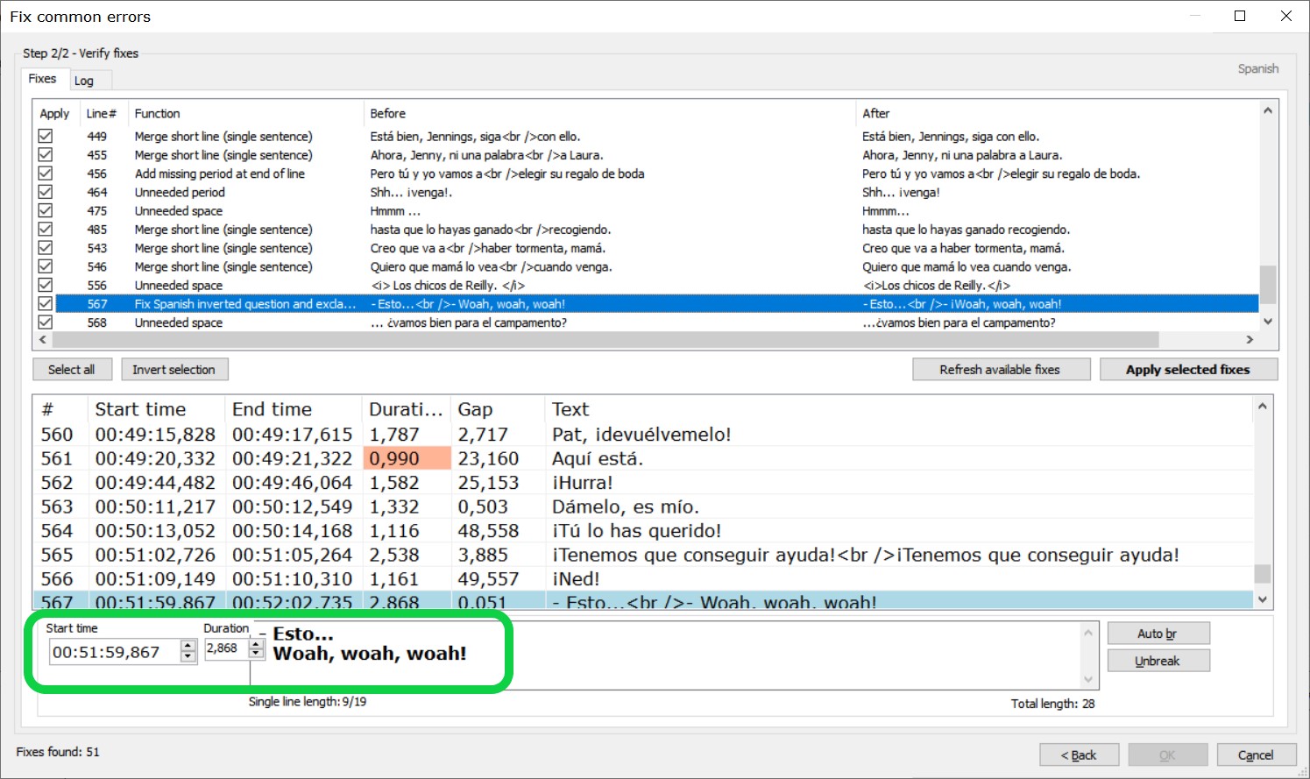Apply selected fixes
This screenshot has height=779, width=1310.
tap(1188, 369)
